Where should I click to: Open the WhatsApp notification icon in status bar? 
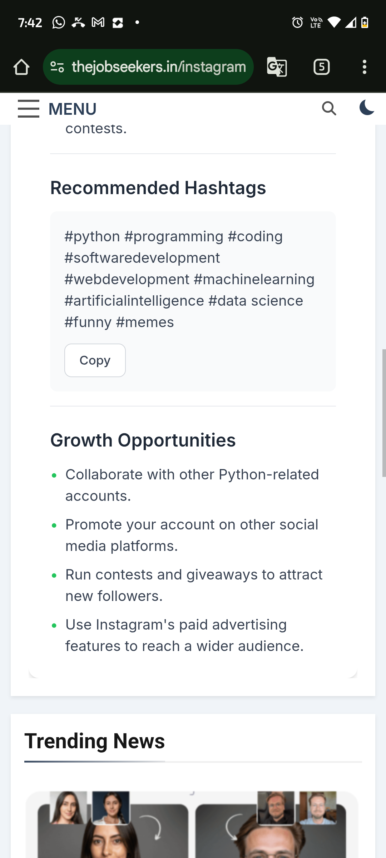tap(59, 23)
